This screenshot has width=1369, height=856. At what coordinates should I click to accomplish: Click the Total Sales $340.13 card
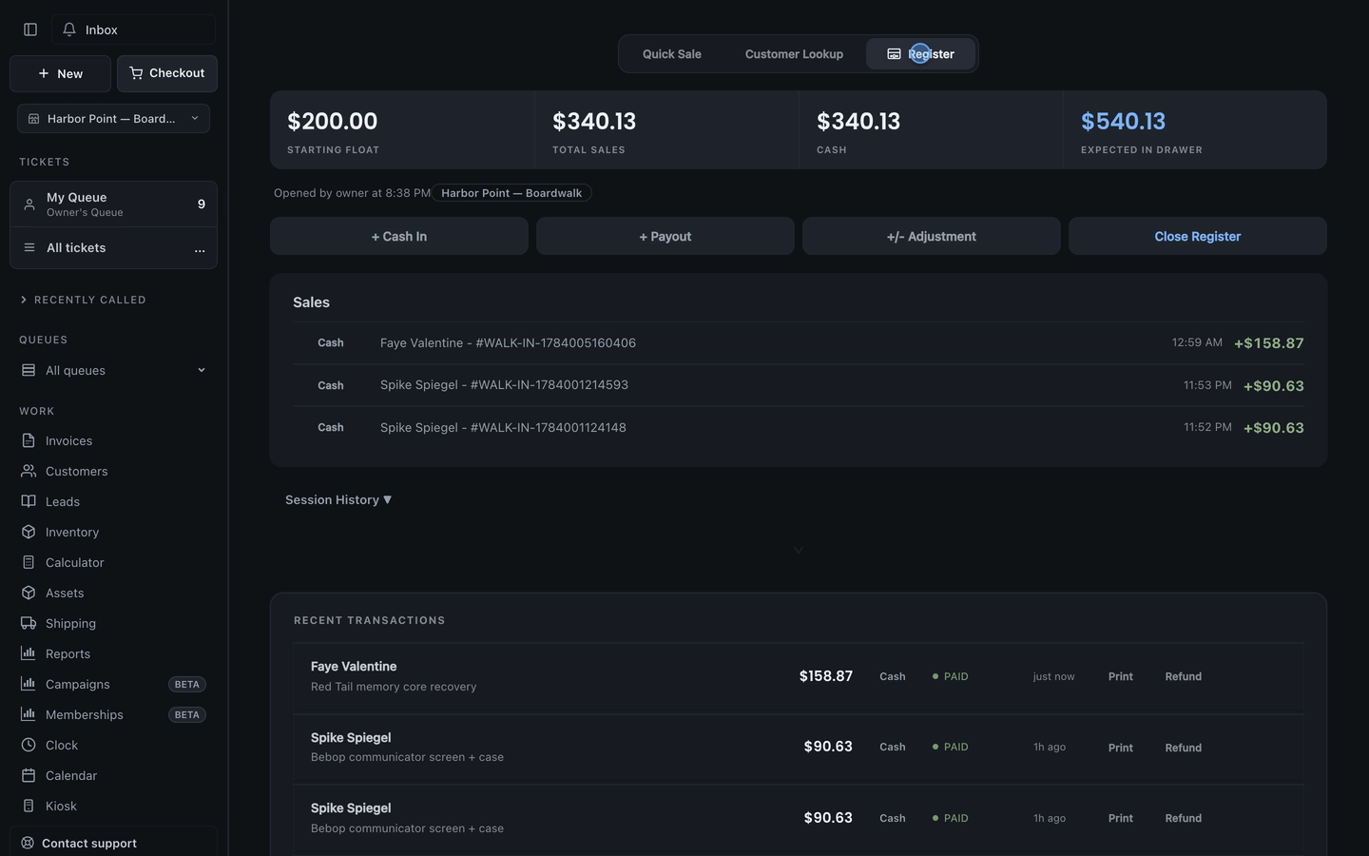666,130
